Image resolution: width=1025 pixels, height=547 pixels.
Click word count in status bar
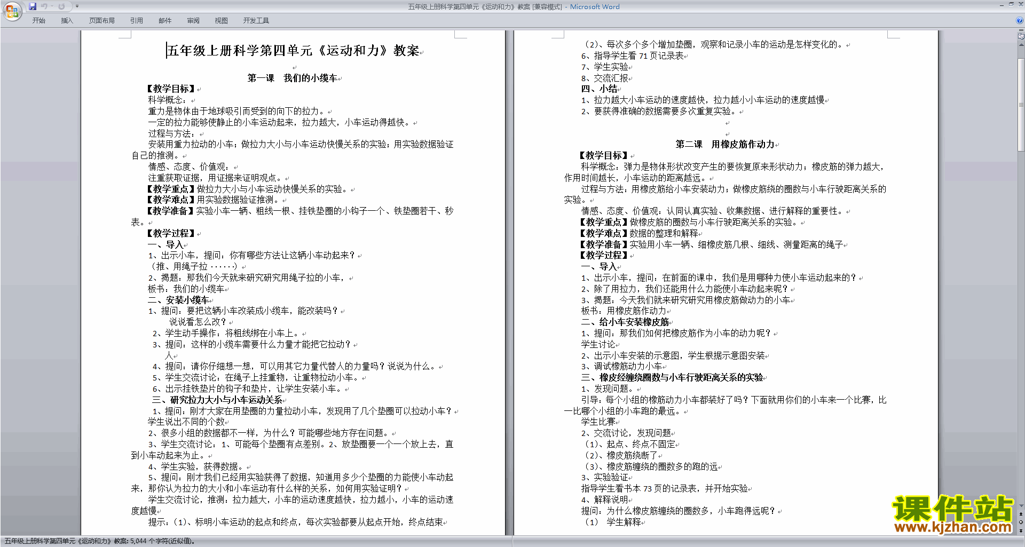(162, 541)
